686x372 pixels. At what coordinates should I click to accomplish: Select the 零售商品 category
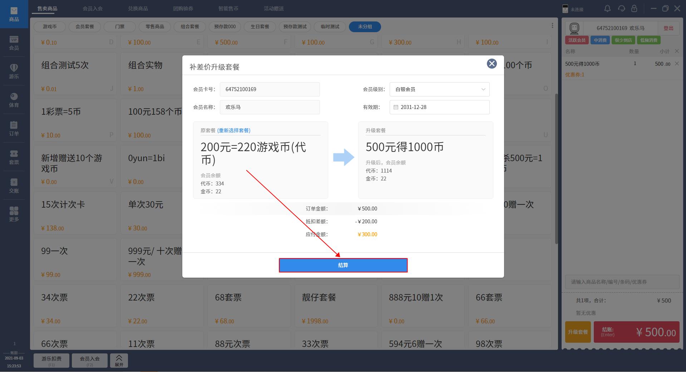(x=155, y=26)
